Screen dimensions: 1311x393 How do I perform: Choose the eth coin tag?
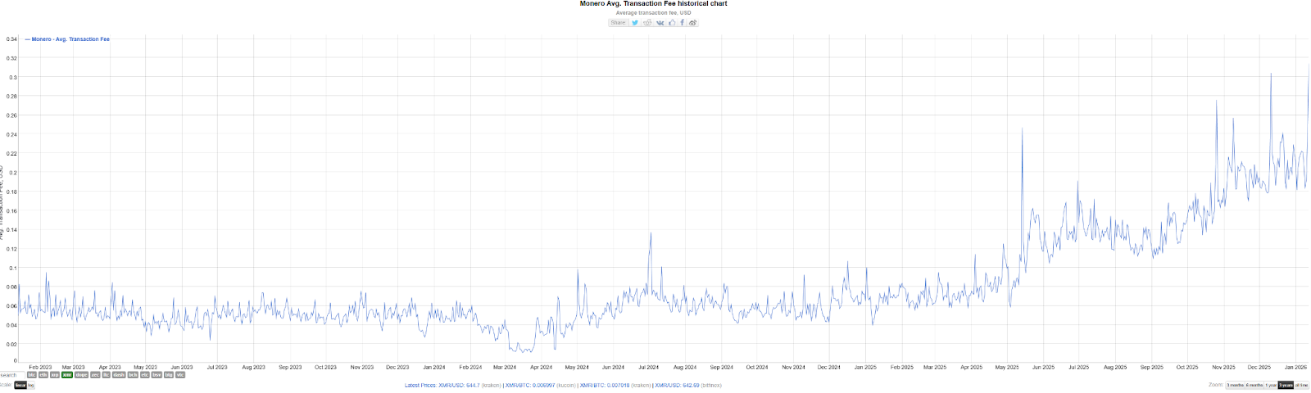(x=43, y=375)
